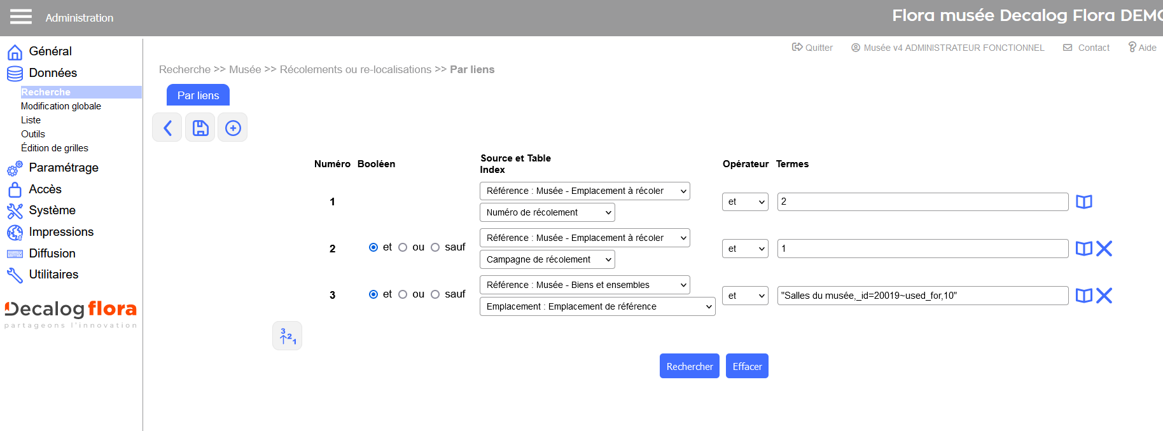Select 'ou' boolean for row 3
The image size is (1163, 431).
tap(403, 294)
